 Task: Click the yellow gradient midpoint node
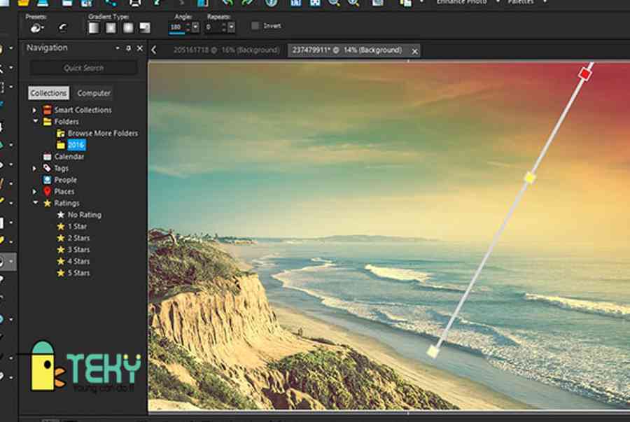pos(530,178)
